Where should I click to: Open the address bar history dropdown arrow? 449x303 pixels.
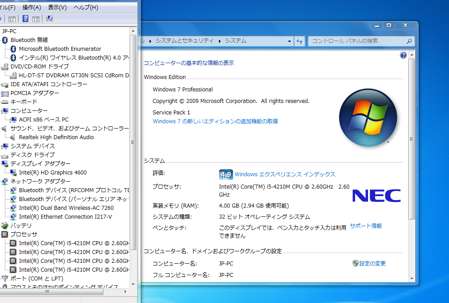[x=289, y=41]
